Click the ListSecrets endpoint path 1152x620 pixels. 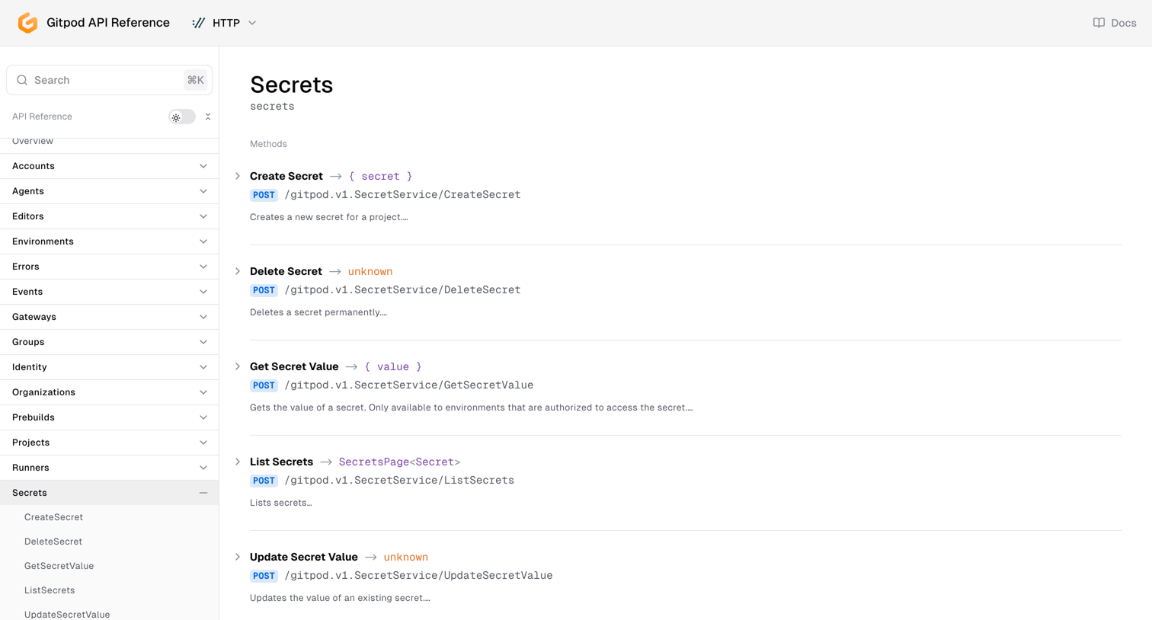coord(399,481)
